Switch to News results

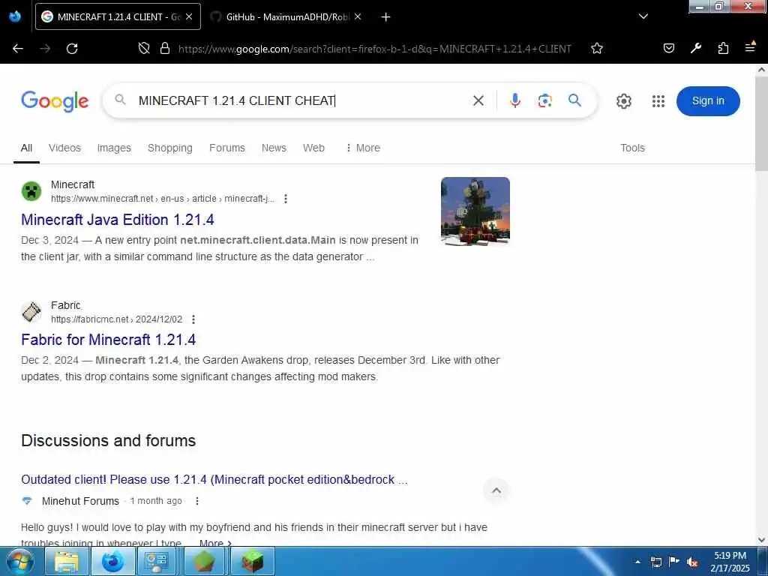click(x=274, y=148)
